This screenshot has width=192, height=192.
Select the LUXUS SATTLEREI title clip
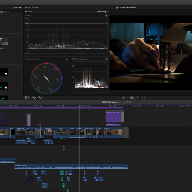pyautogui.click(x=114, y=117)
